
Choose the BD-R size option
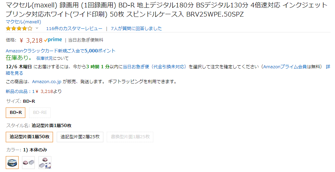point(16,113)
